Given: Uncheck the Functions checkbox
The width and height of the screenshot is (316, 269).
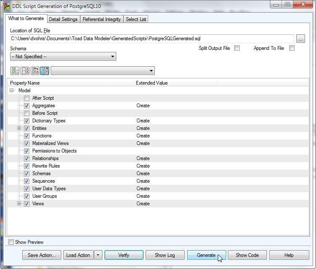Looking at the screenshot, I should pos(26,136).
